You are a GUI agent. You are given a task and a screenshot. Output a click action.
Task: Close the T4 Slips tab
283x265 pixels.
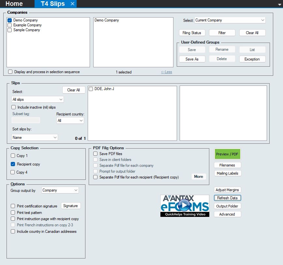(x=72, y=4)
